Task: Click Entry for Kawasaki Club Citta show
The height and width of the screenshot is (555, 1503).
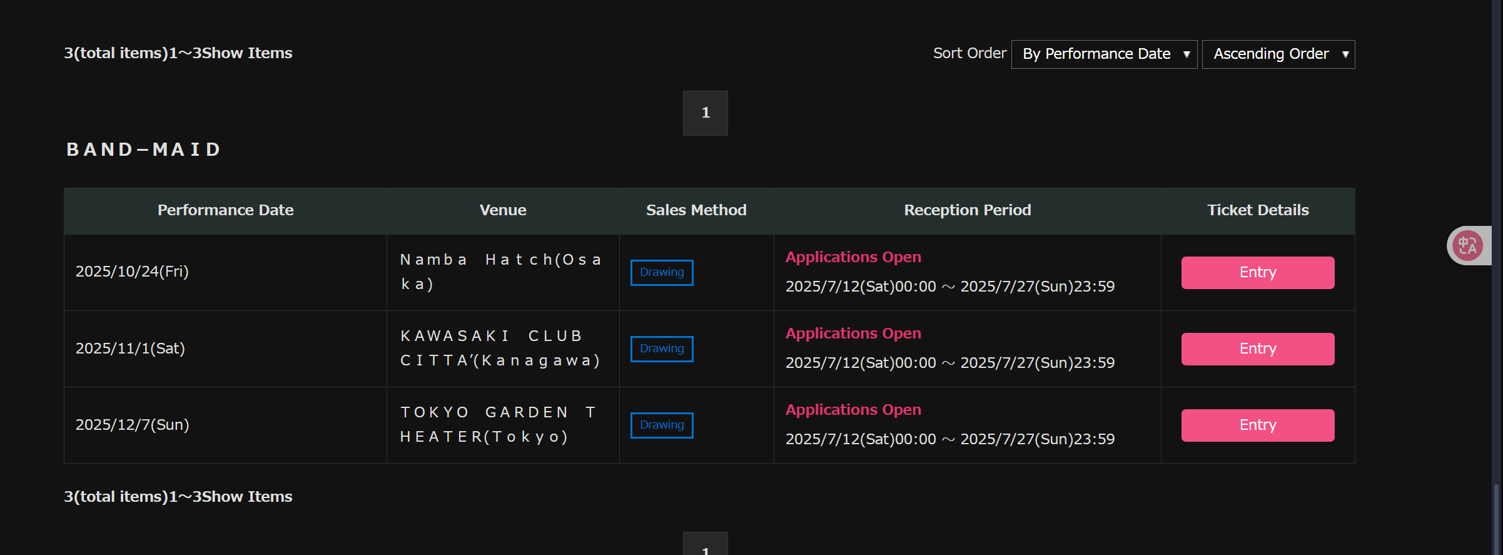Action: (x=1257, y=349)
